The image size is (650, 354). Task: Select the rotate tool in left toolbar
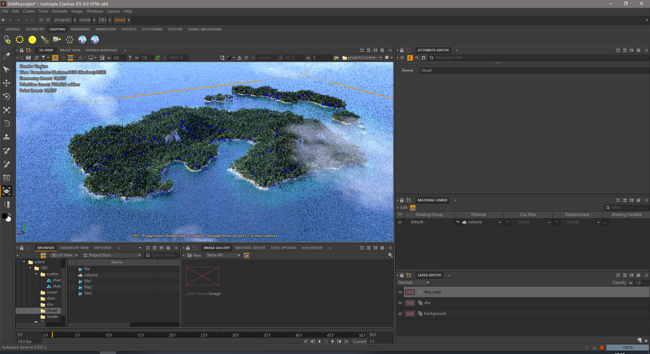(7, 97)
